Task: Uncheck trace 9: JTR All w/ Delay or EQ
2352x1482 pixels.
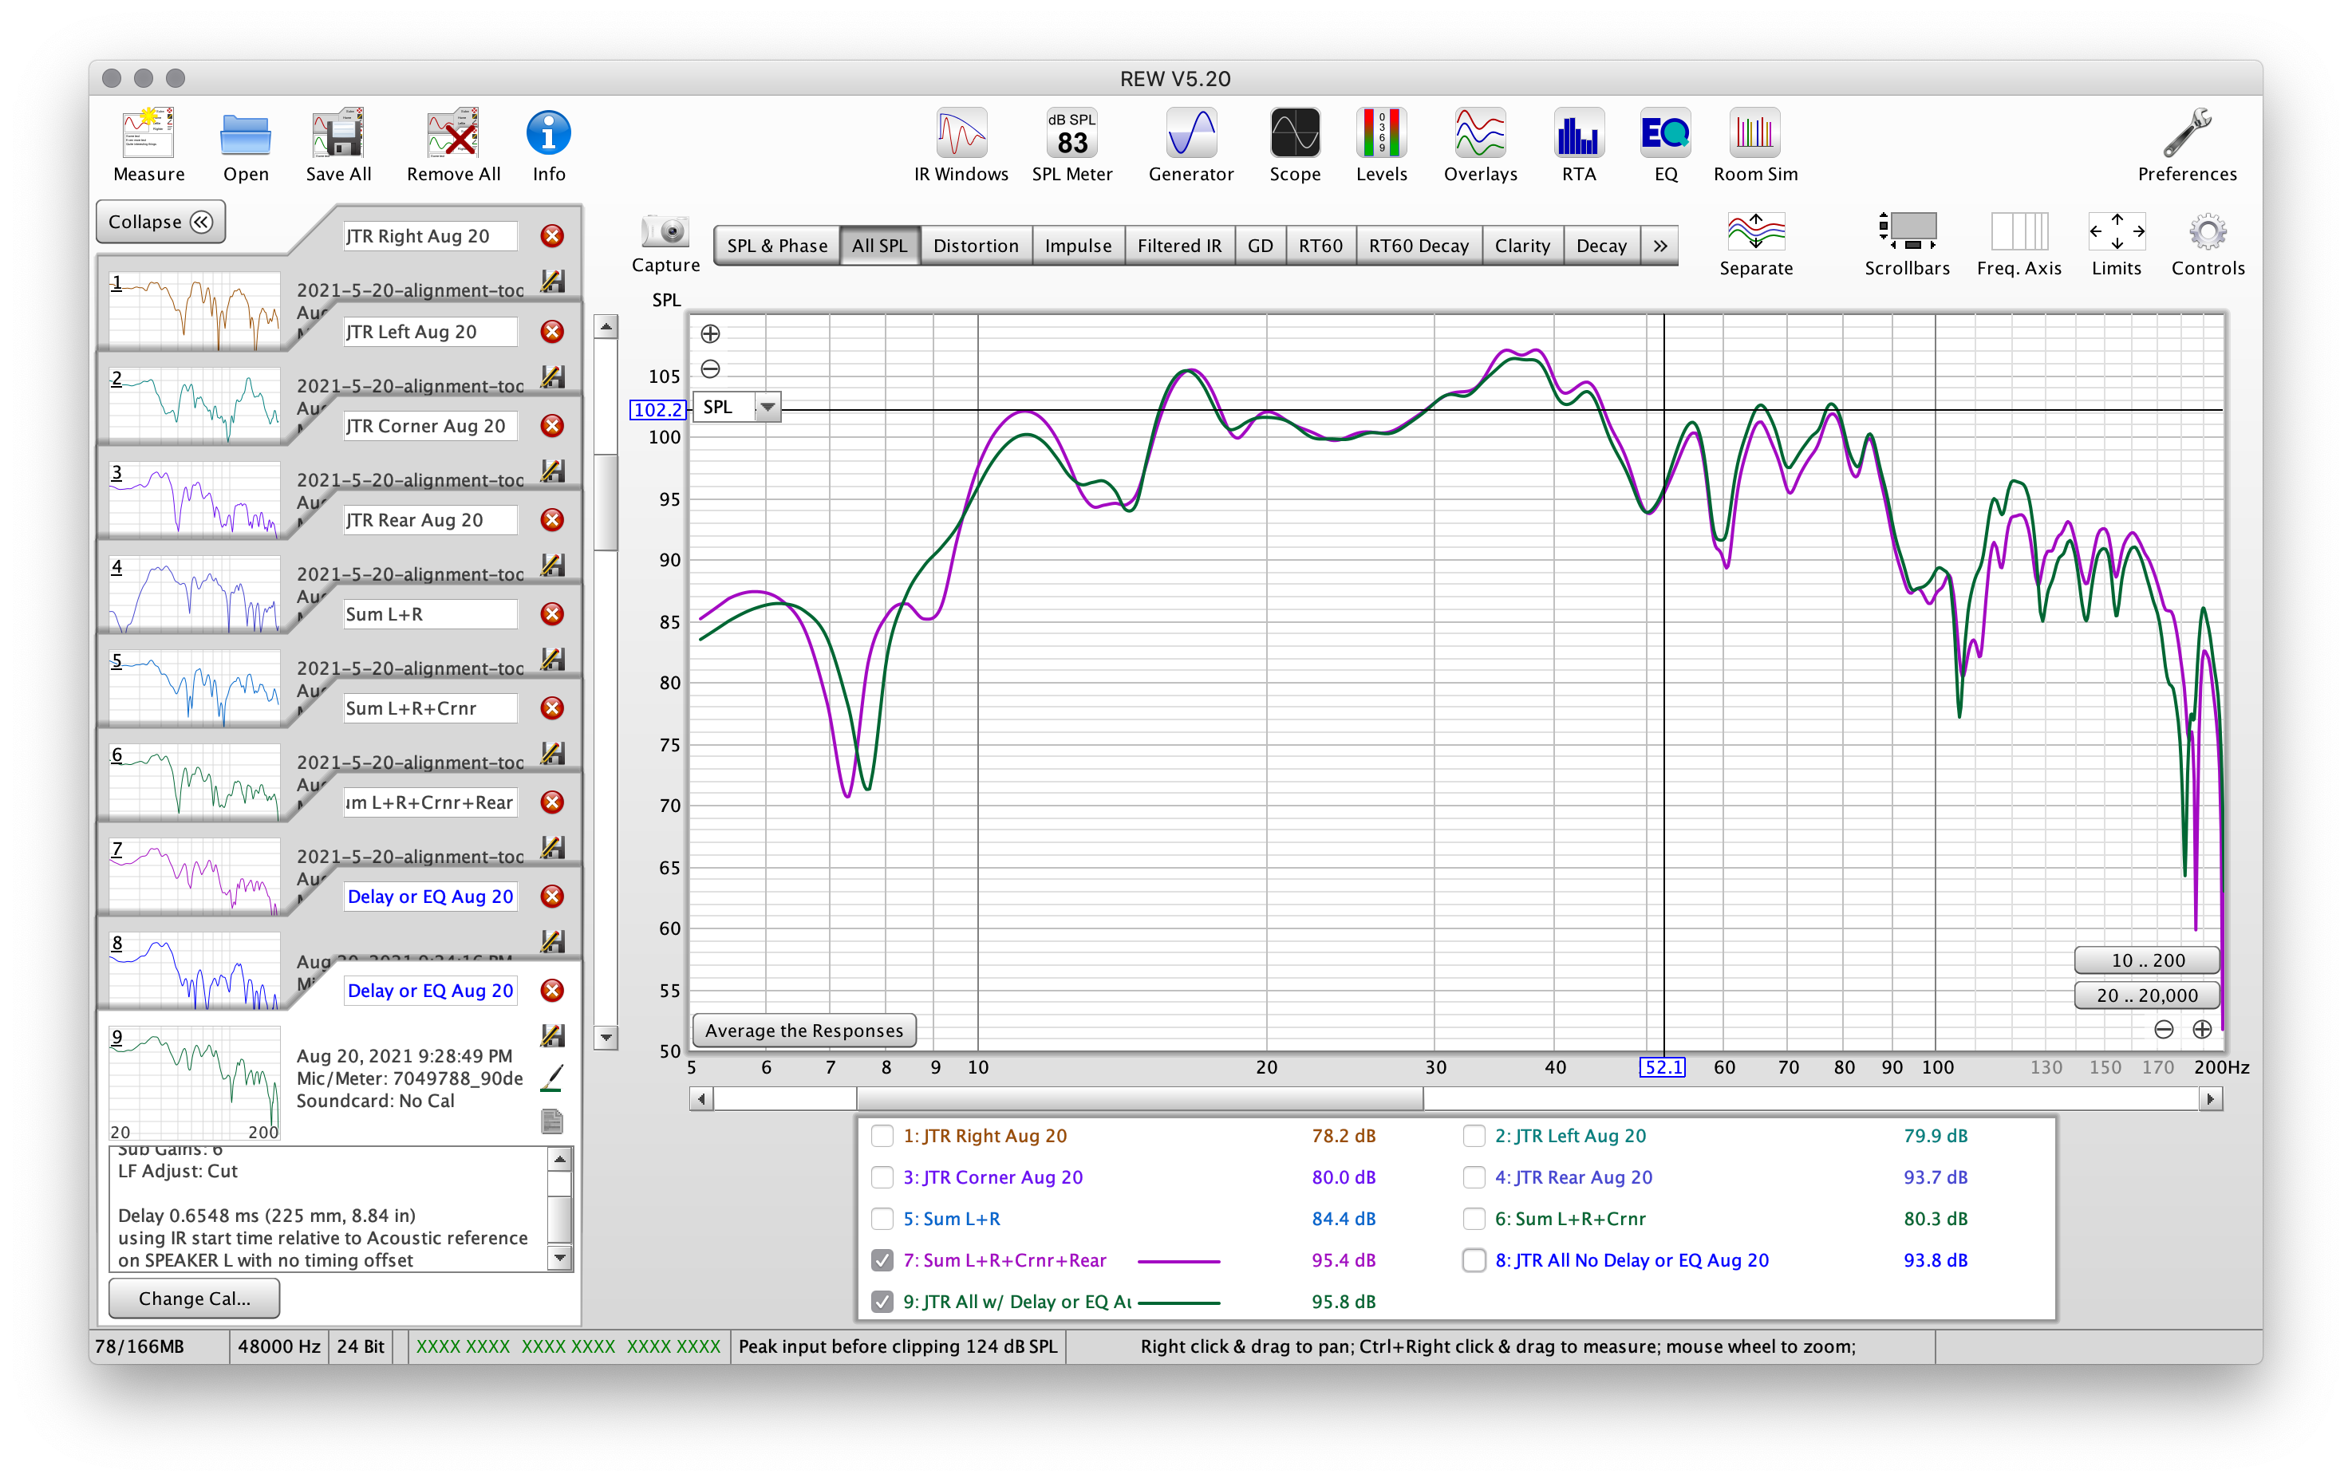Action: click(x=881, y=1302)
